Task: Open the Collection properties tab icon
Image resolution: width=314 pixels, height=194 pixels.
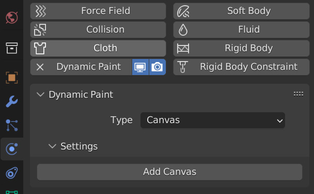Action: click(11, 48)
